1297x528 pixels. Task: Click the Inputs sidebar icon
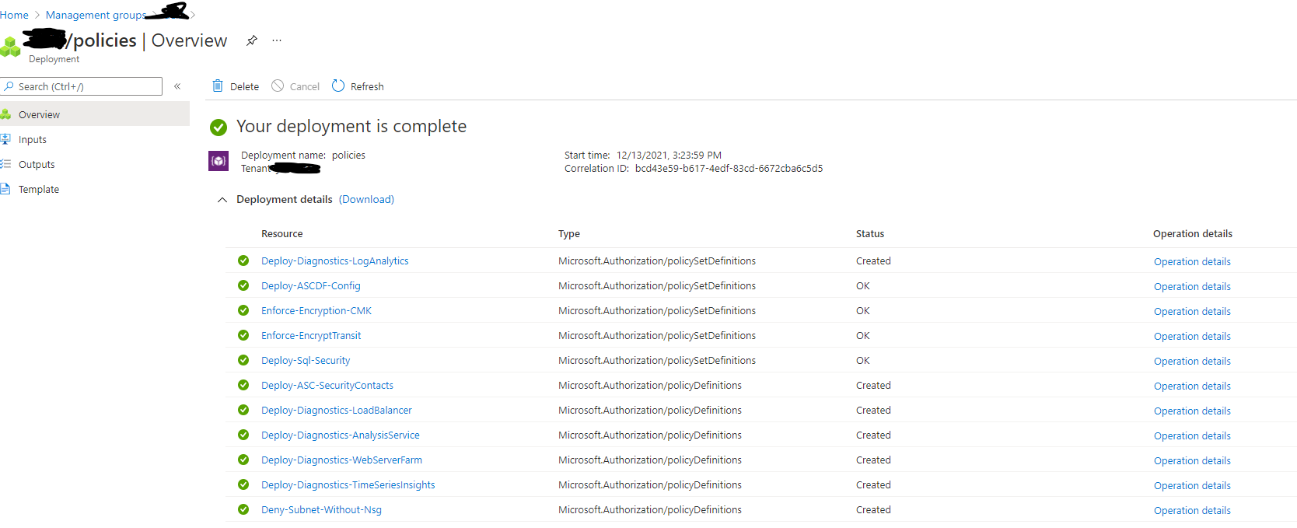[x=5, y=139]
